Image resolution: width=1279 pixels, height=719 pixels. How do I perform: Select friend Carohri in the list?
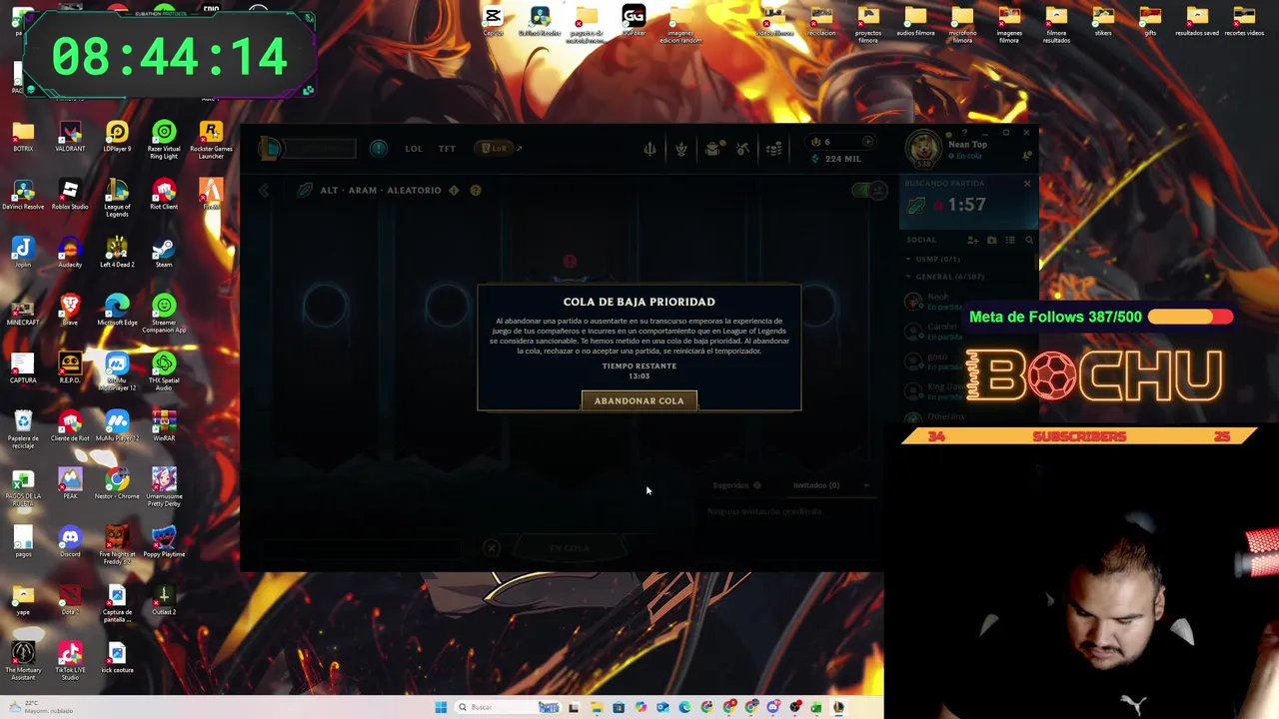[967, 331]
